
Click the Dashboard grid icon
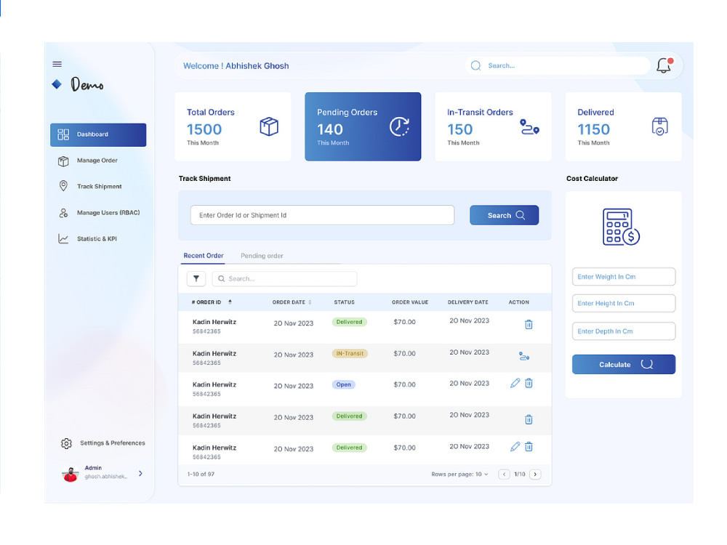pyautogui.click(x=63, y=134)
